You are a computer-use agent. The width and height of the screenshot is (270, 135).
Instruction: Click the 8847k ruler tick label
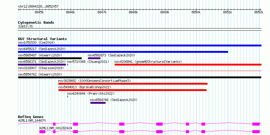[x=102, y=12]
